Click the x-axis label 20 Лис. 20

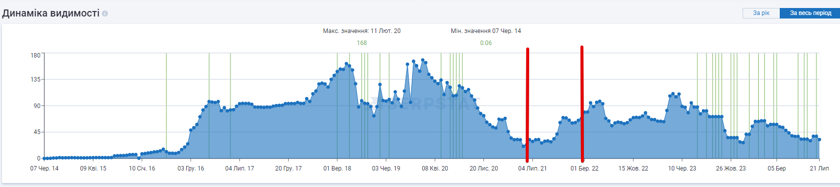click(x=484, y=168)
